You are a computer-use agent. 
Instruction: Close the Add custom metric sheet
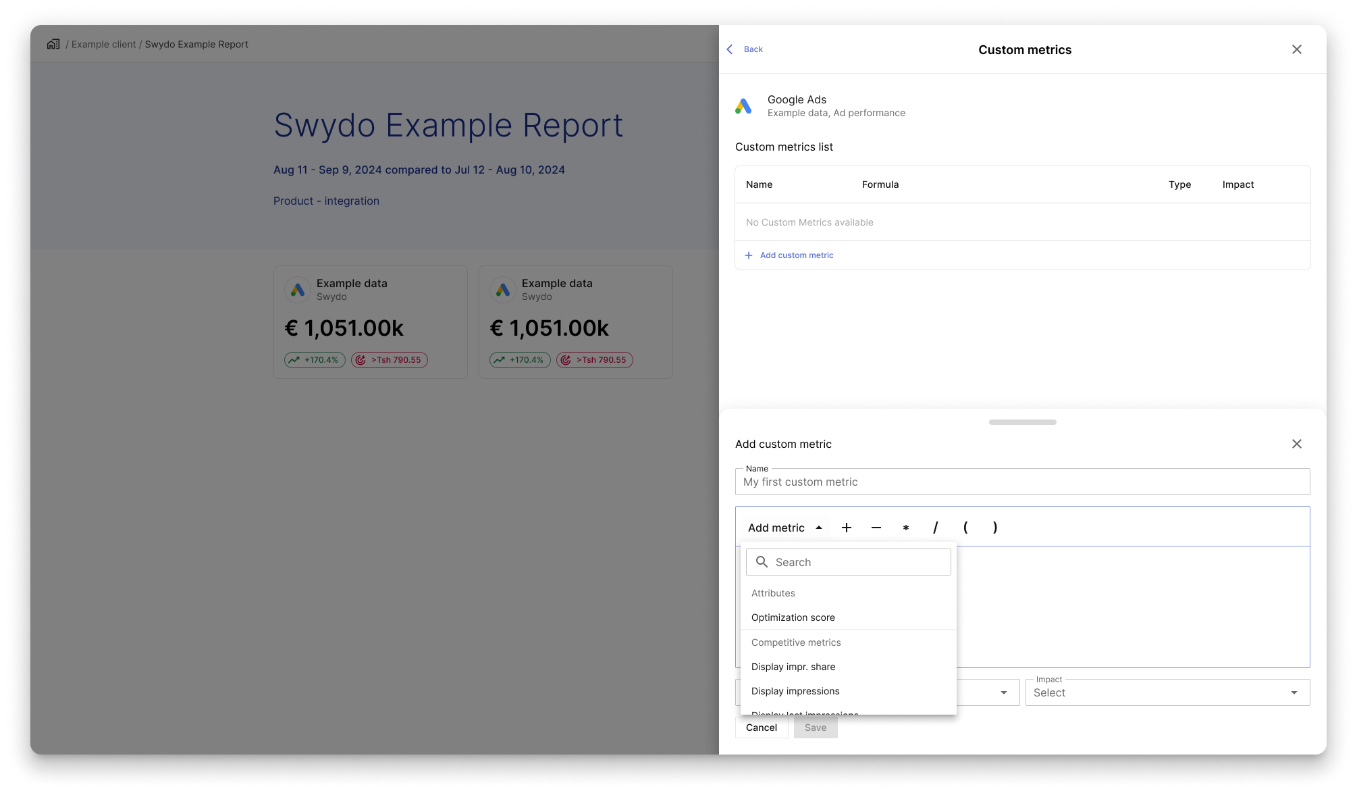click(x=1297, y=444)
